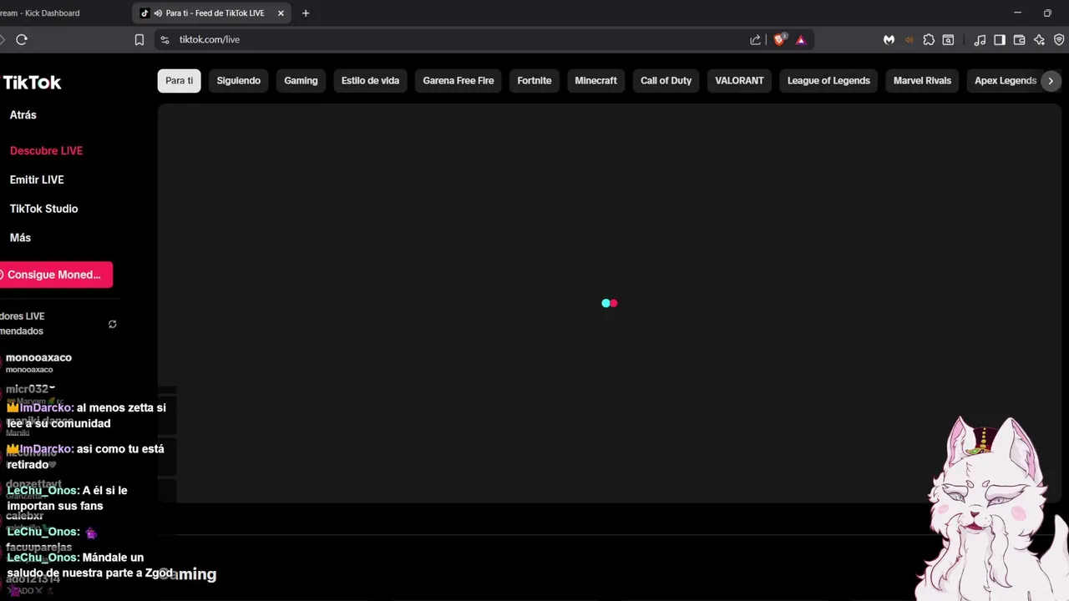Open Emitir LIVE in sidebar

(x=37, y=179)
